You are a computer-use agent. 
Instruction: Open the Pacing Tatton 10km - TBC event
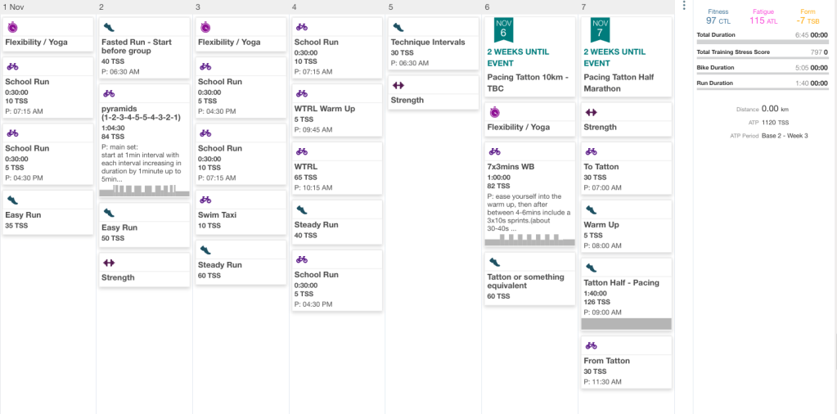[x=528, y=83]
